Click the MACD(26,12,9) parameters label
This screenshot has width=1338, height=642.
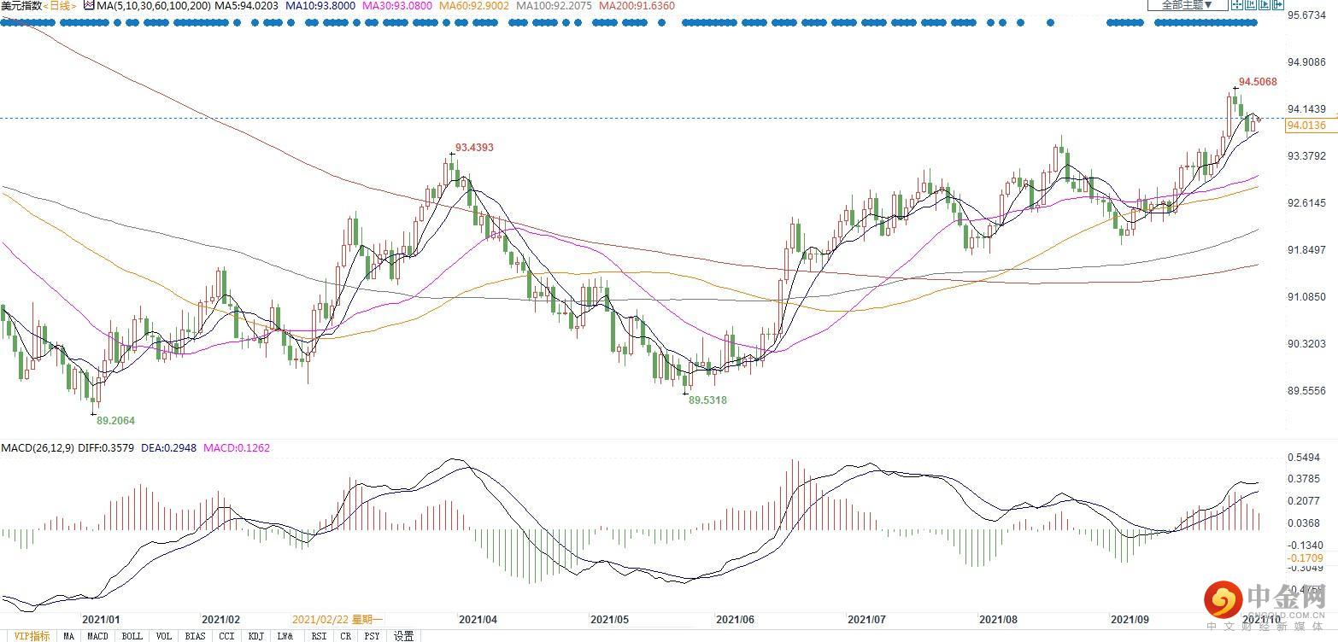36,447
